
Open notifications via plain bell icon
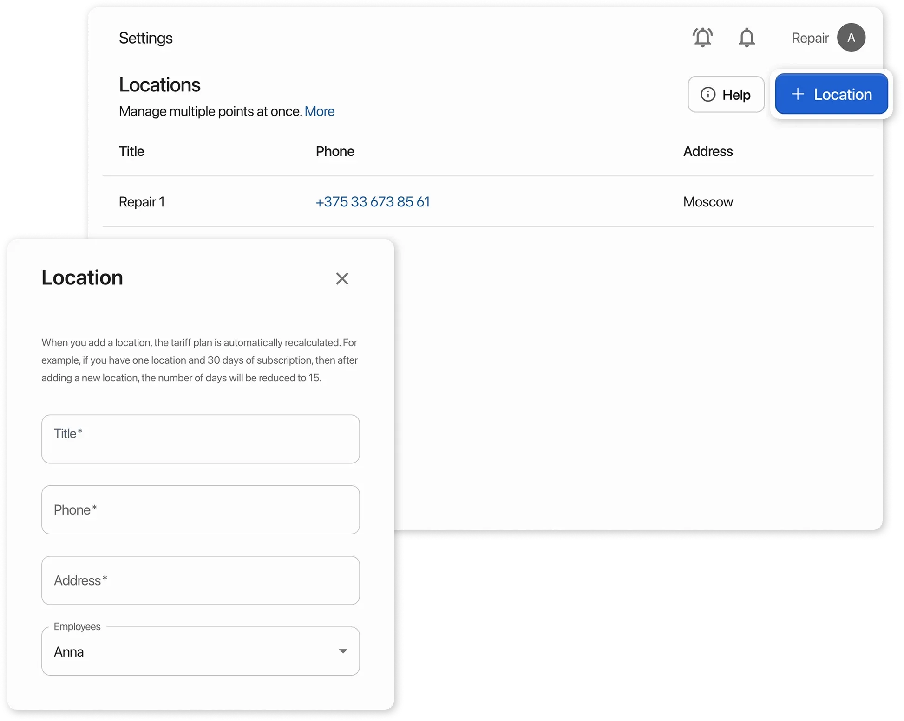point(747,38)
